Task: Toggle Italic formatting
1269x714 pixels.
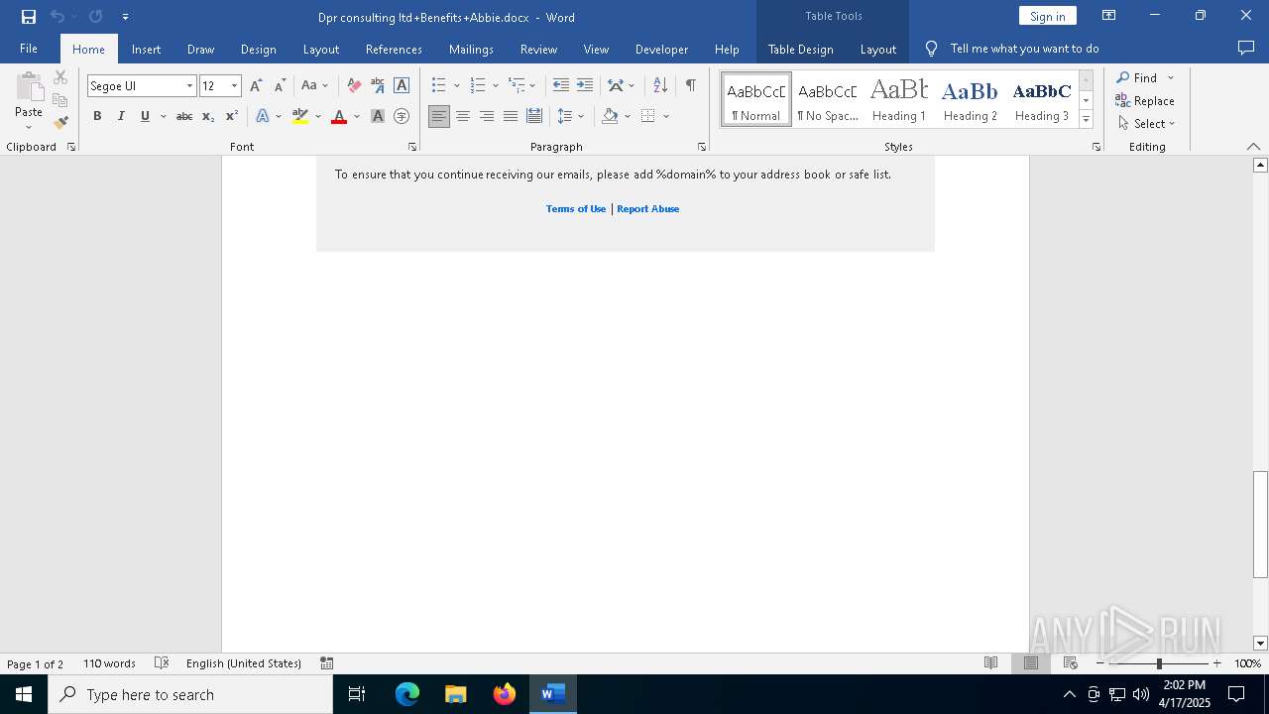Action: coord(121,116)
